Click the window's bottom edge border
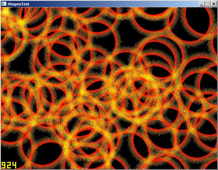Image resolution: width=218 pixels, height=170 pixels. [x=108, y=169]
